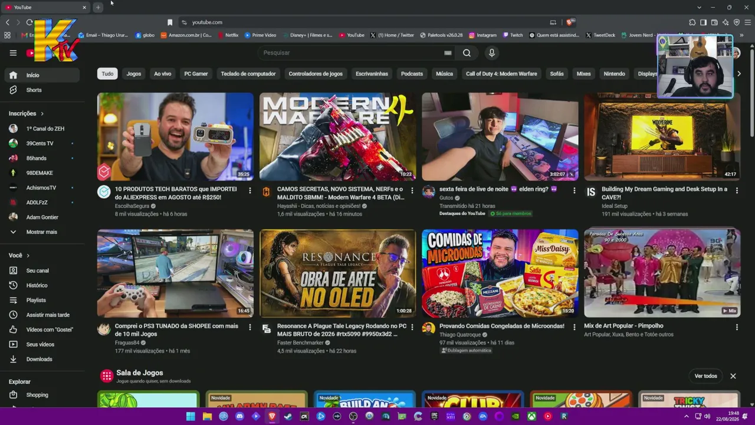Open Discord from the taskbar

[x=239, y=416]
